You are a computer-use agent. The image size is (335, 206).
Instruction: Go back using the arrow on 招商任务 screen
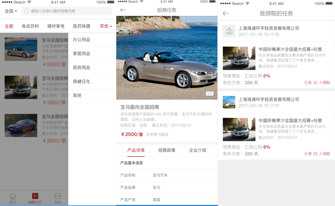click(x=123, y=10)
